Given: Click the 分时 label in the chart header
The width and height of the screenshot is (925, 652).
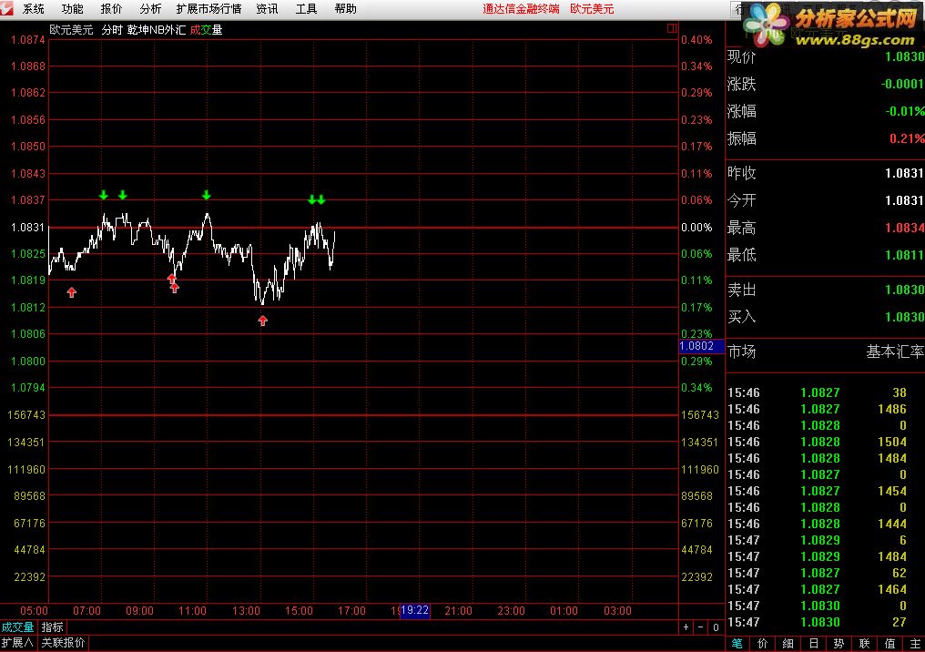Looking at the screenshot, I should point(111,29).
